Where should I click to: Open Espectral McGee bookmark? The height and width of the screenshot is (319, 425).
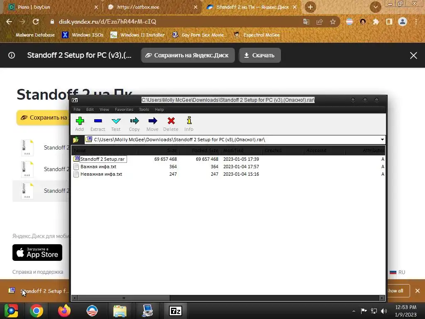click(x=256, y=35)
